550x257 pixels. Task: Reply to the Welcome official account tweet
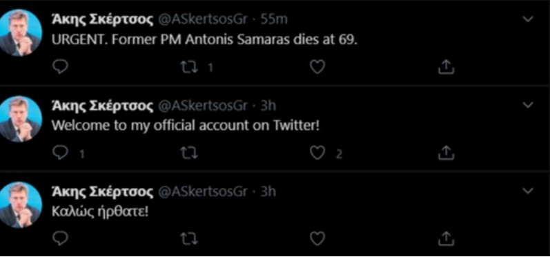point(59,153)
